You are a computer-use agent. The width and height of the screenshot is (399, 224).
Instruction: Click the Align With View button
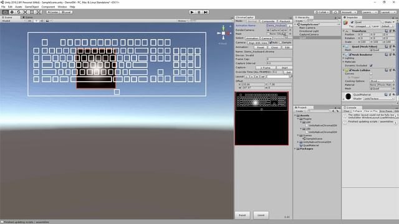click(x=257, y=43)
